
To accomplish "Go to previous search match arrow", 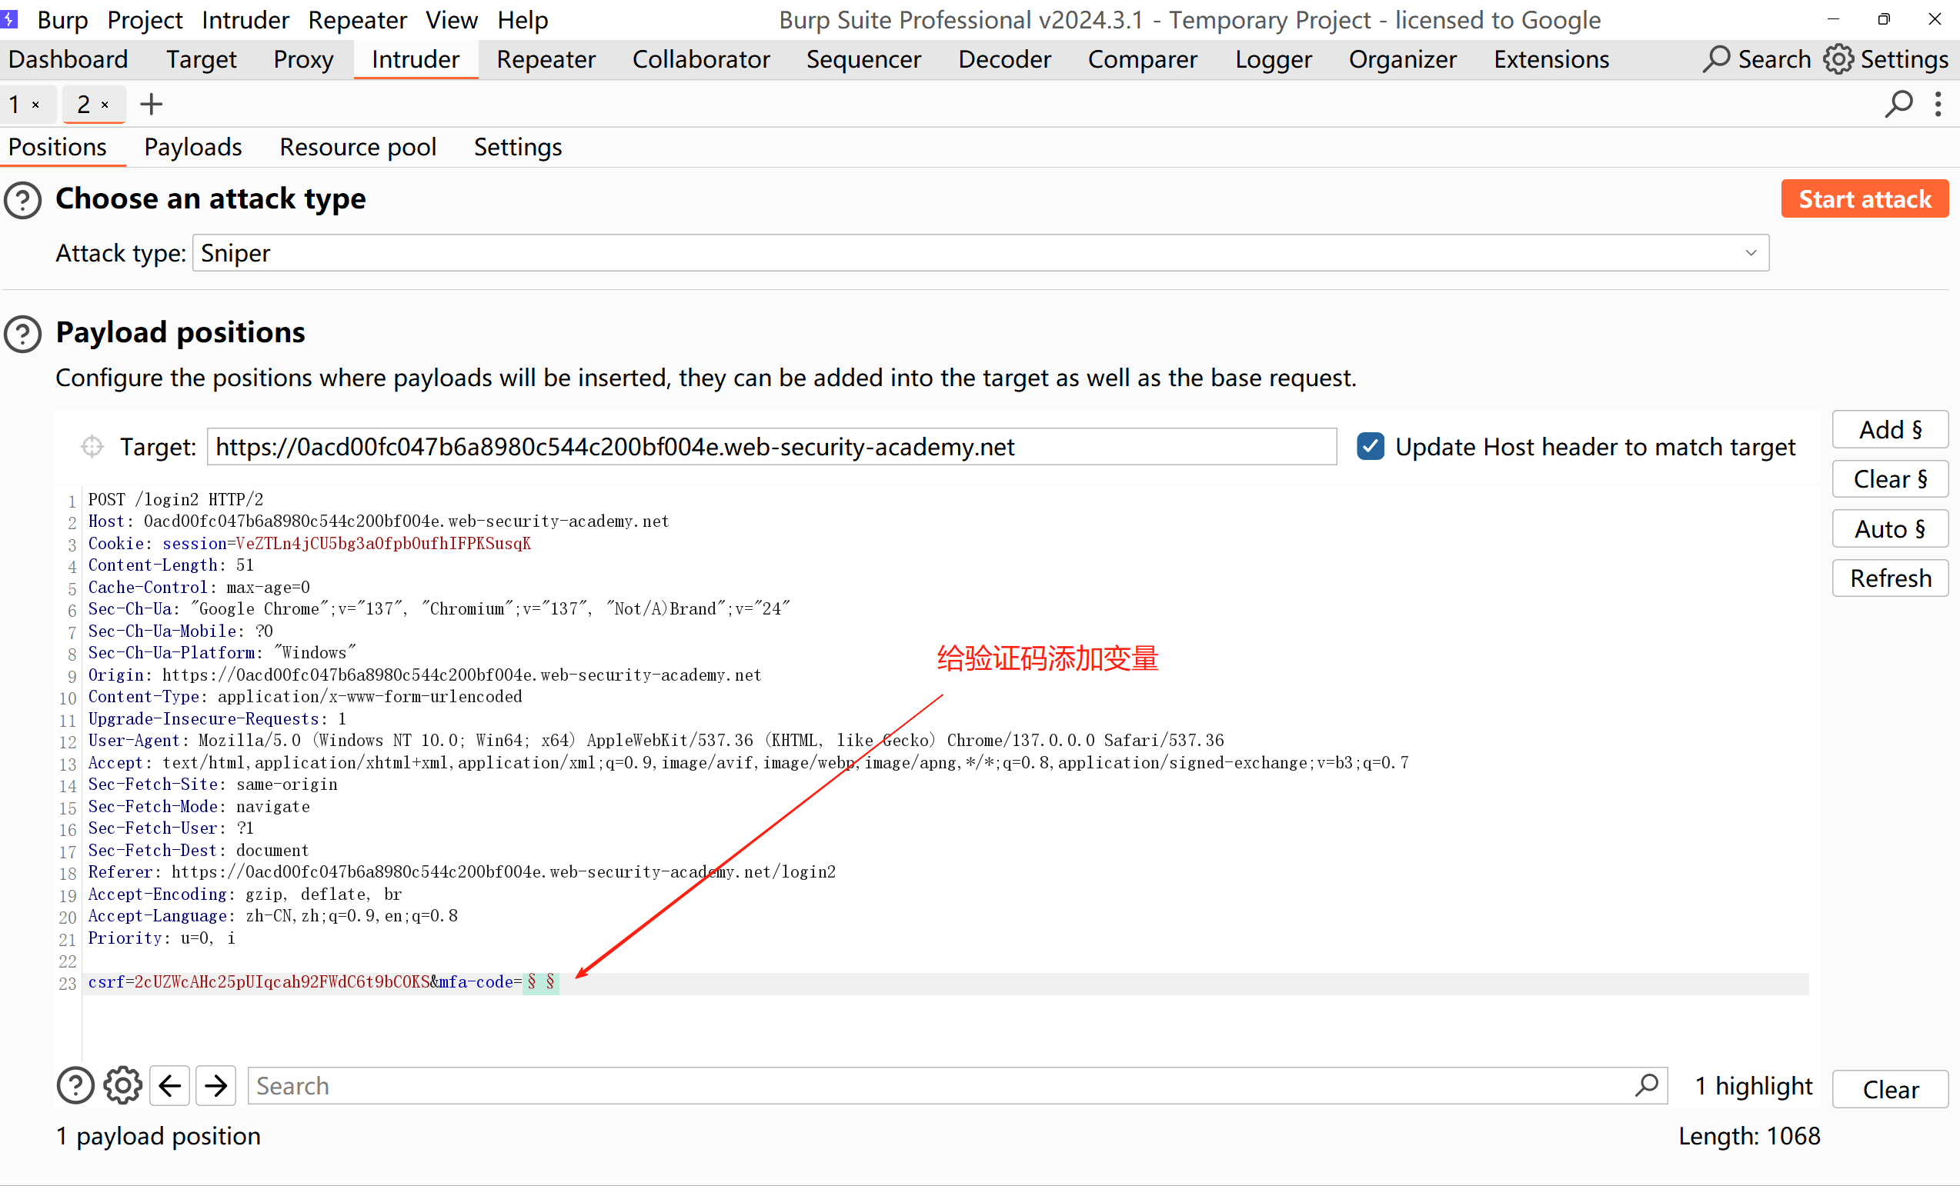I will click(169, 1086).
